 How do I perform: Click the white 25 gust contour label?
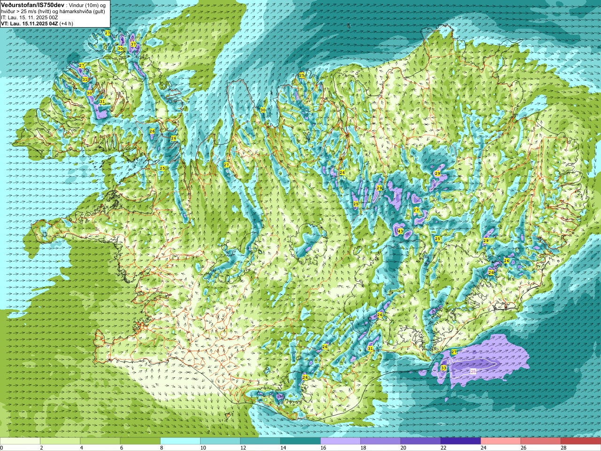(x=473, y=371)
